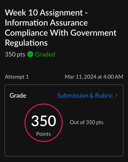Click the Submission word in blue link

tap(73, 95)
